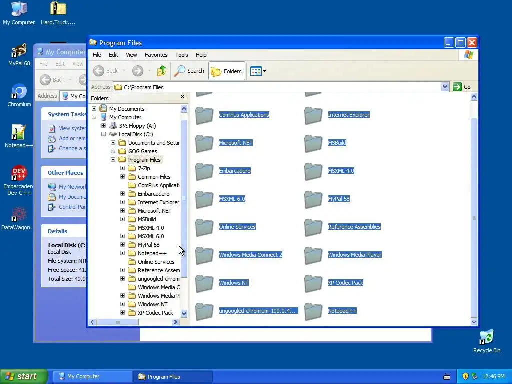Select the XP Codec Pack folder icon
512x384 pixels.
[x=313, y=284]
